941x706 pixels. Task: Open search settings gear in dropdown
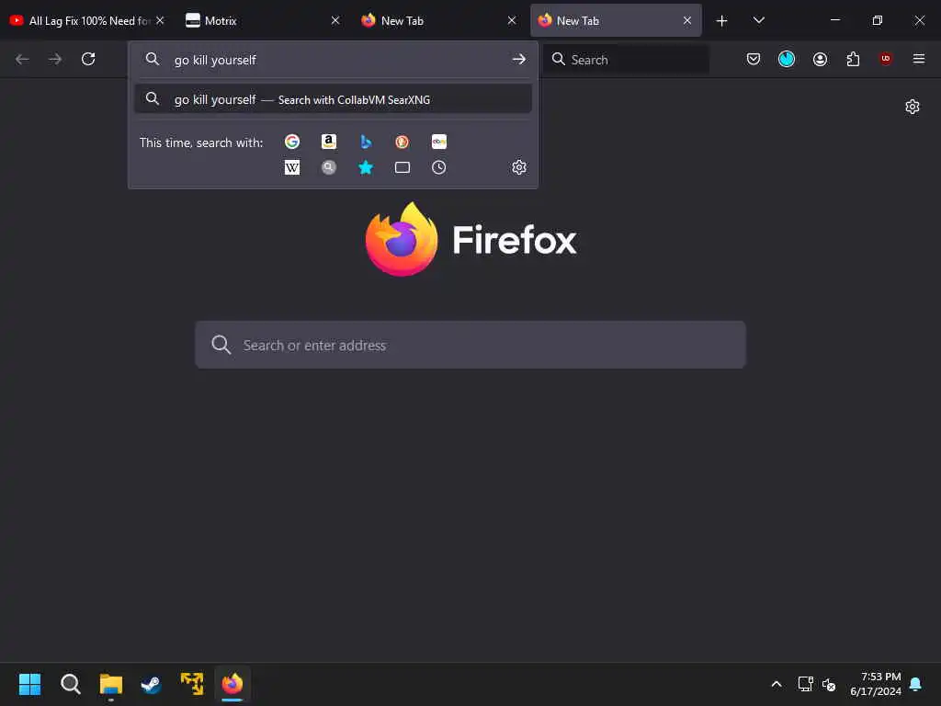tap(519, 167)
